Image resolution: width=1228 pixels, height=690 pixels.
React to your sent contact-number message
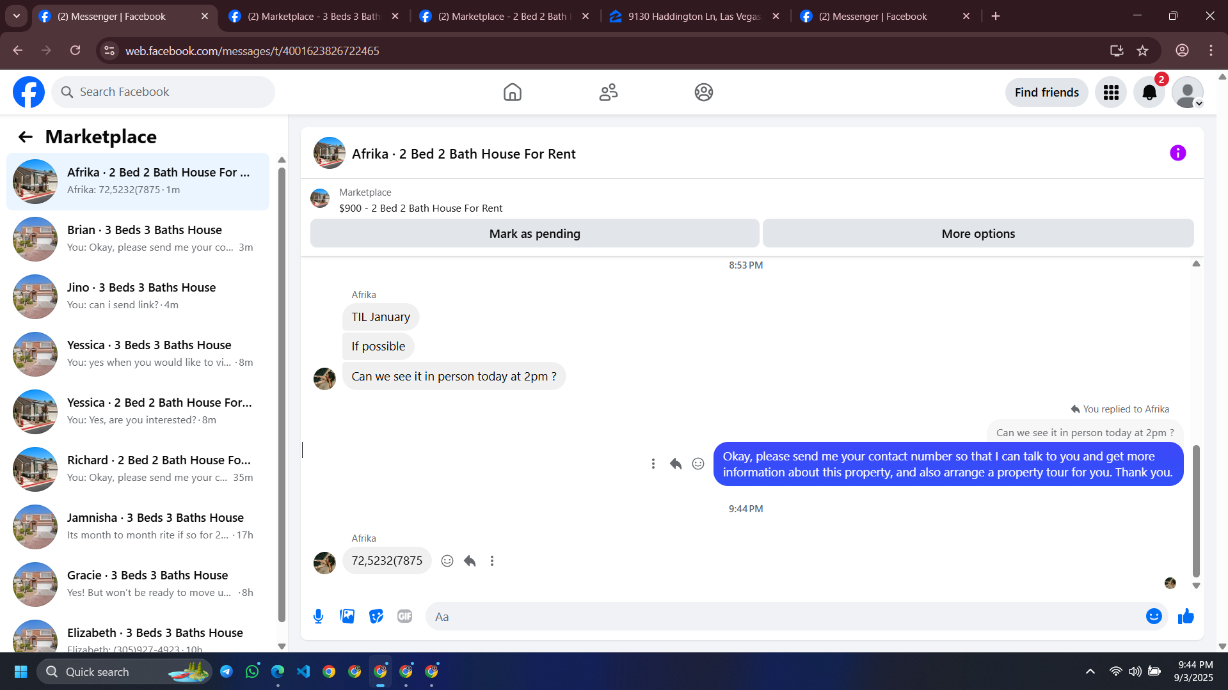(x=698, y=464)
